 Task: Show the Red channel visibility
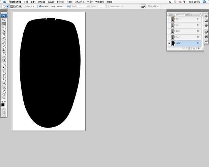[169, 25]
